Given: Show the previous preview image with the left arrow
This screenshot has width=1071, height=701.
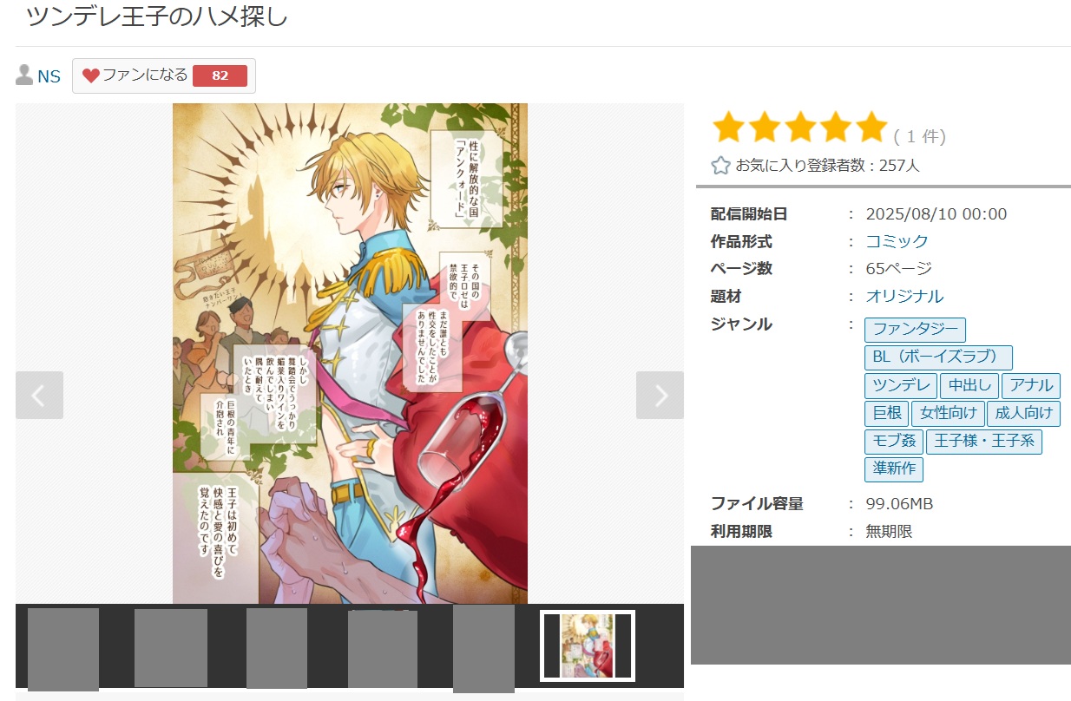Looking at the screenshot, I should (x=39, y=396).
